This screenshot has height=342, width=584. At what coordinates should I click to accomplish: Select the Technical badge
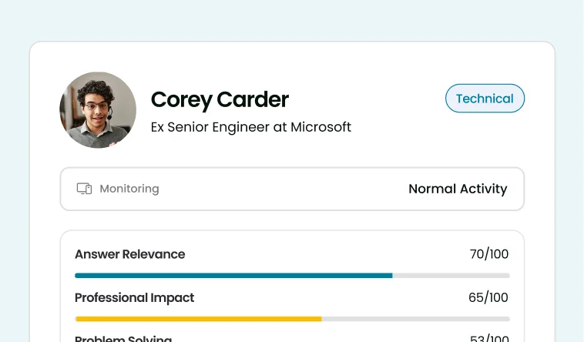click(x=485, y=99)
